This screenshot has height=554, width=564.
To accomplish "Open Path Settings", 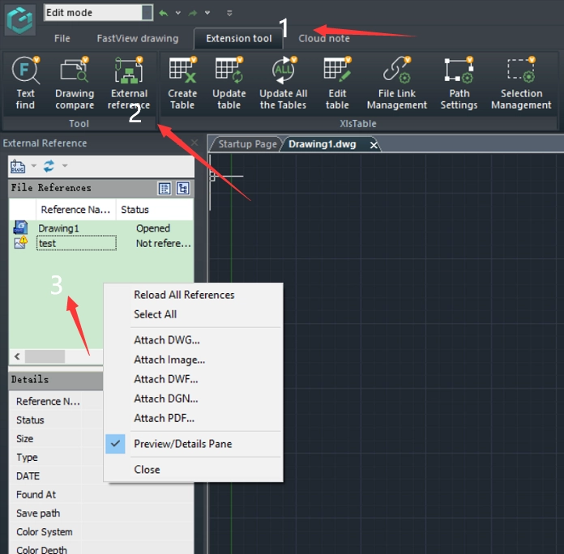I will click(x=459, y=83).
